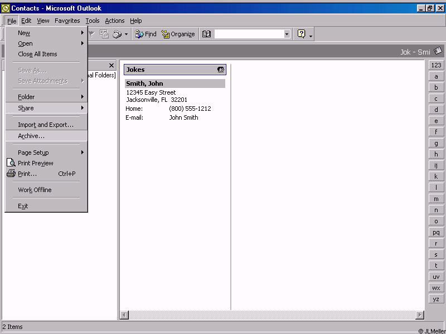Screen dimensions: 446x334
Task: Click the horizontal scrollbar right arrow
Action: [420, 315]
